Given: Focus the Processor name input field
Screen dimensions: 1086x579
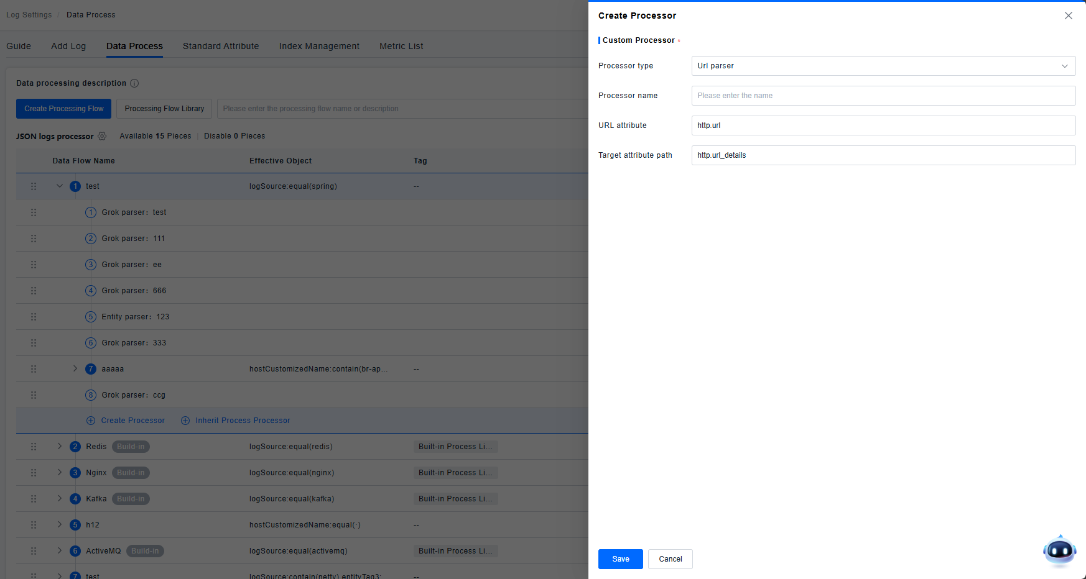Looking at the screenshot, I should 883,96.
